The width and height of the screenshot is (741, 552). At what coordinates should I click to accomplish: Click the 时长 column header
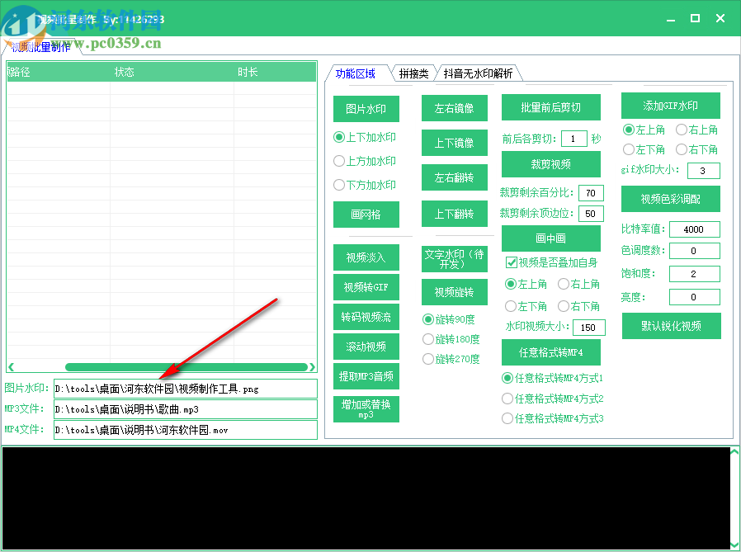275,72
